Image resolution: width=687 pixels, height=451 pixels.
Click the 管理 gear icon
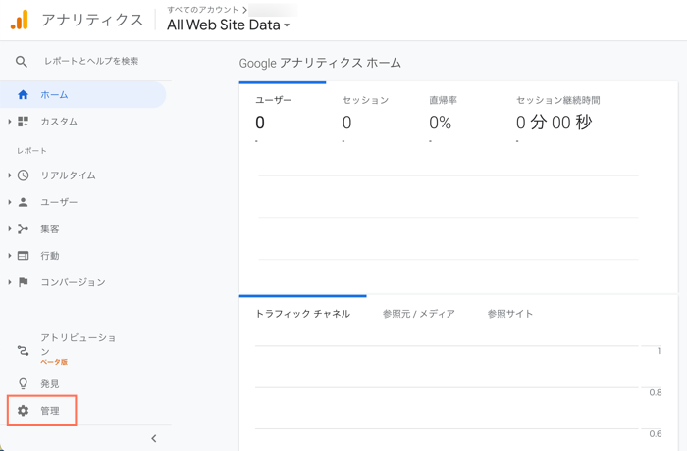tap(23, 410)
